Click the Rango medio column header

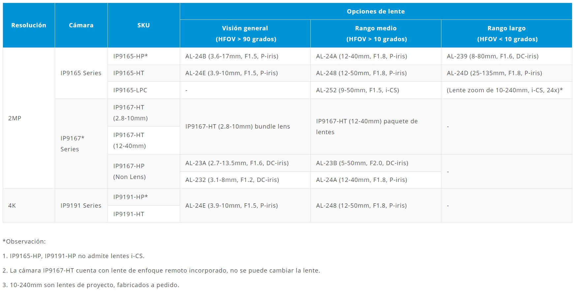coord(376,34)
